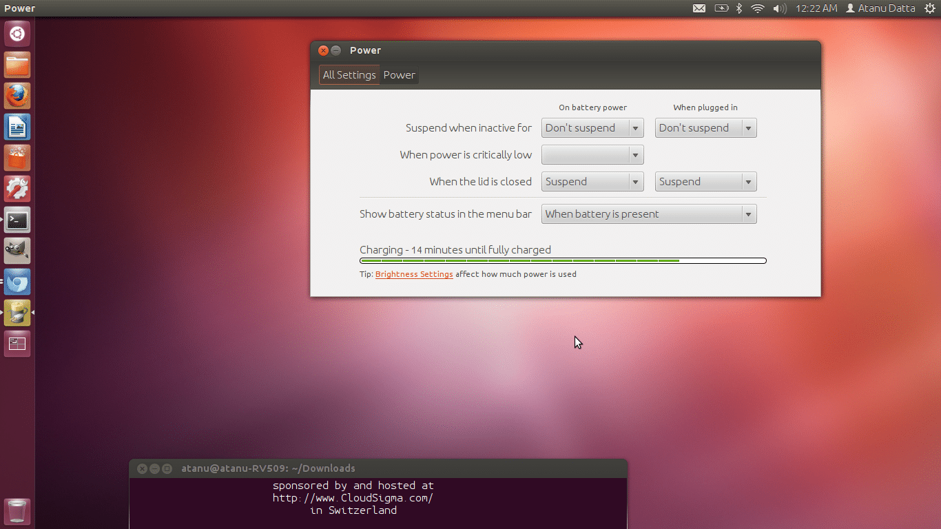Open LibreOffice Writer from the launcher
The width and height of the screenshot is (941, 529).
(x=17, y=127)
